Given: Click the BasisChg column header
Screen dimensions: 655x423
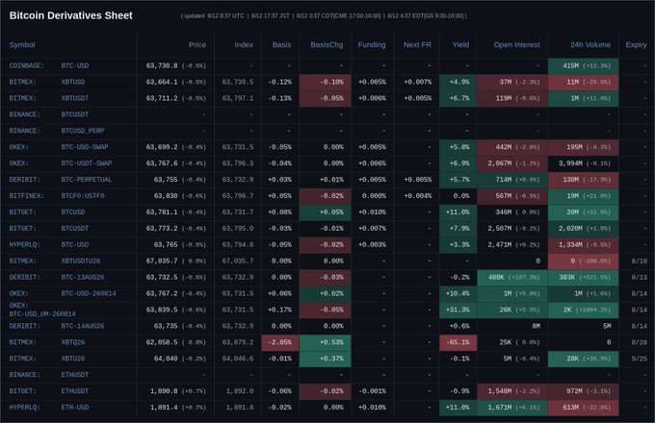Looking at the screenshot, I should (x=327, y=44).
